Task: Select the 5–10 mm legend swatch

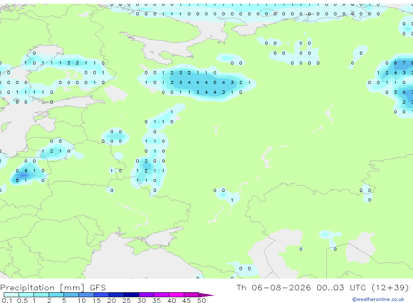Action: (x=71, y=295)
